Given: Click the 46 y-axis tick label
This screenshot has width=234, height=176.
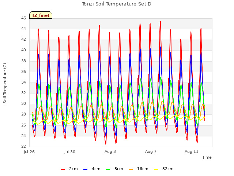Looking at the screenshot, I should coord(23,18).
